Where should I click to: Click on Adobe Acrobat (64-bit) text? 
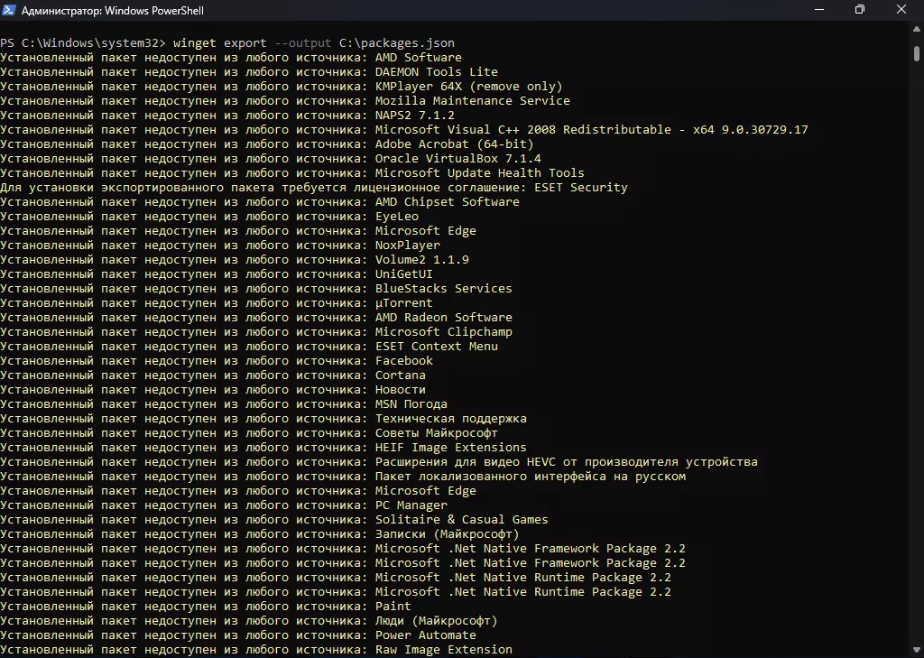click(454, 144)
